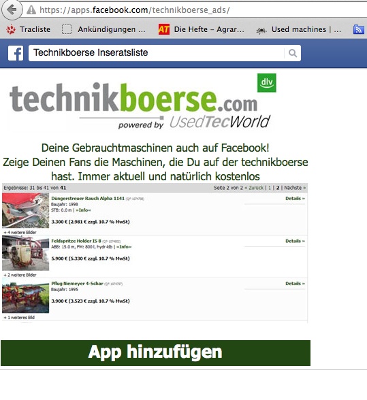The image size is (367, 400).
Task: Click the Nächste pagination link
Action: [295, 188]
